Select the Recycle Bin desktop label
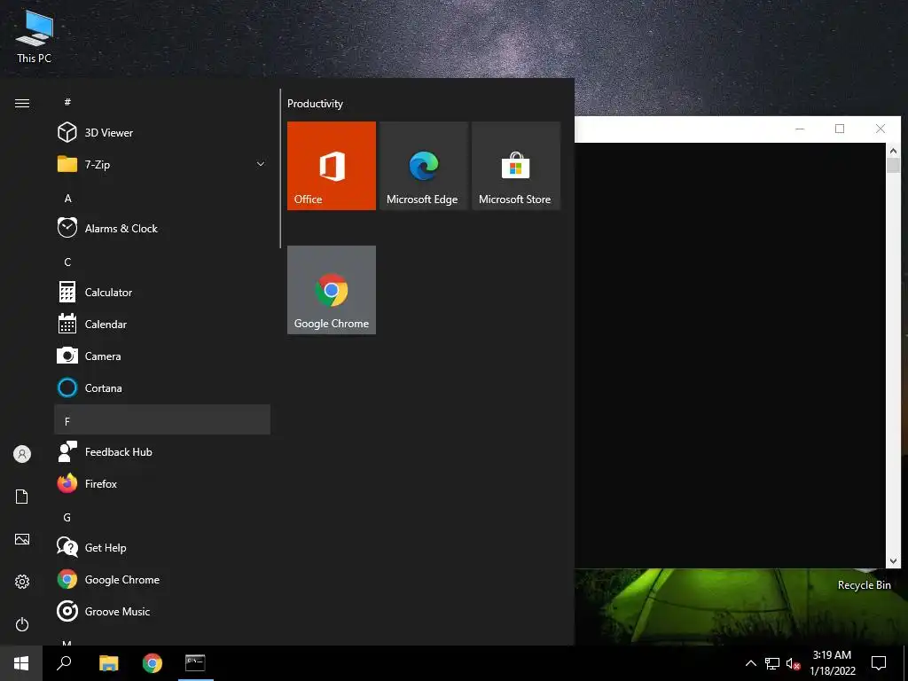Viewport: 908px width, 681px height. click(864, 585)
